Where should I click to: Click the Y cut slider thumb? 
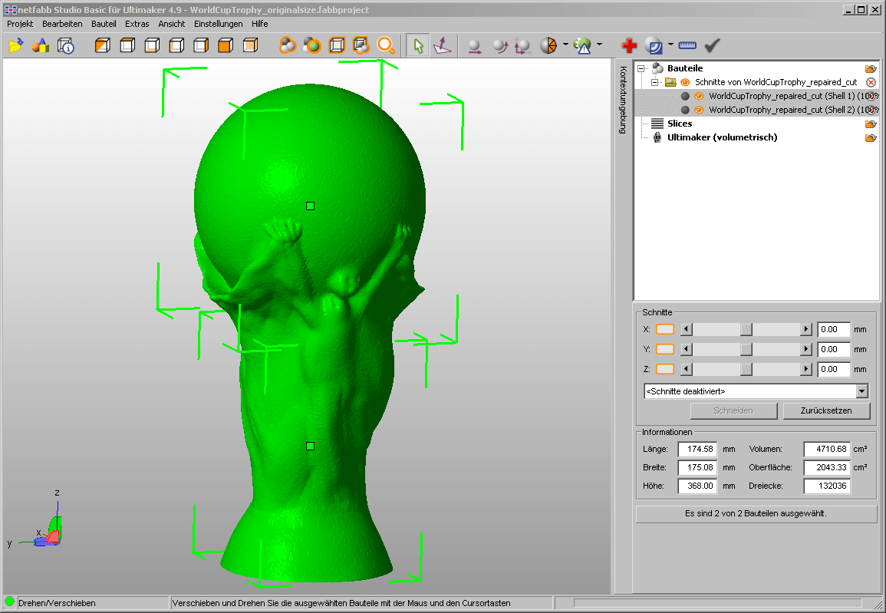click(x=746, y=349)
